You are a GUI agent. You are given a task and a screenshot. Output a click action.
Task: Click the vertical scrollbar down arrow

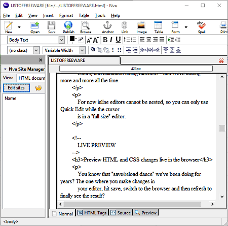[222, 197]
